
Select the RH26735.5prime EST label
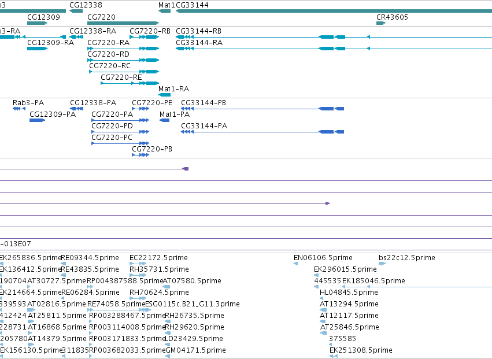pyautogui.click(x=194, y=316)
